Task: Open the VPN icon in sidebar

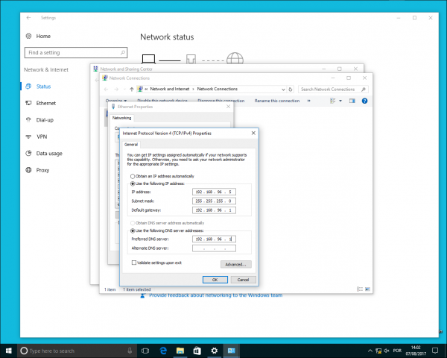Action: point(28,136)
